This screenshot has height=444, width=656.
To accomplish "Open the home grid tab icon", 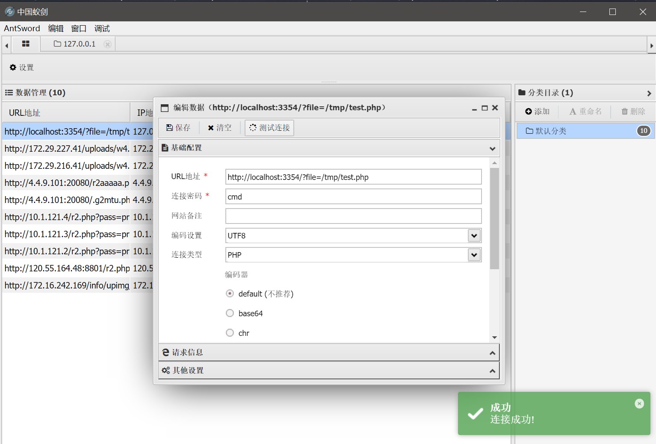I will (x=26, y=44).
